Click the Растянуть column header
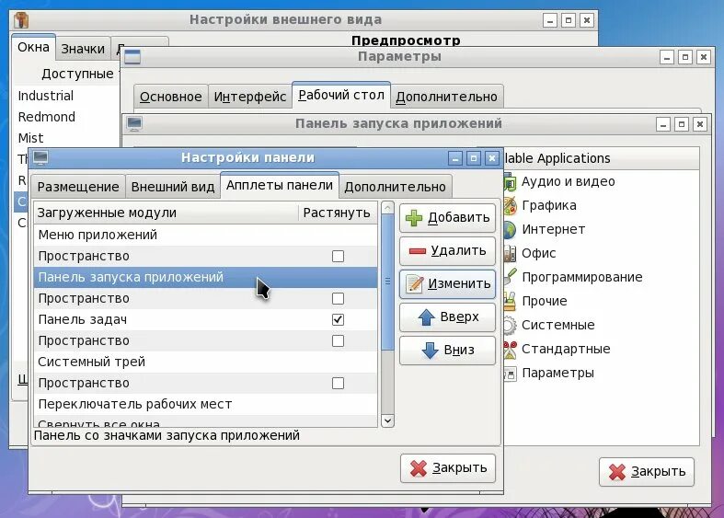This screenshot has width=724, height=518. click(338, 213)
